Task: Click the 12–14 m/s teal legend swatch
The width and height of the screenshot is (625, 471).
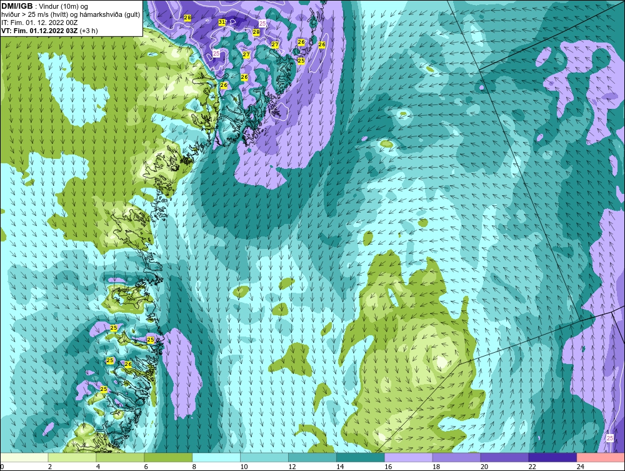Action: pyautogui.click(x=312, y=457)
